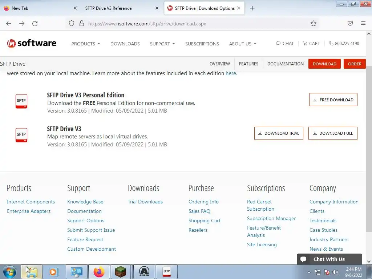This screenshot has width=372, height=279.
Task: Open the Amped taskbar application
Action: (144, 272)
